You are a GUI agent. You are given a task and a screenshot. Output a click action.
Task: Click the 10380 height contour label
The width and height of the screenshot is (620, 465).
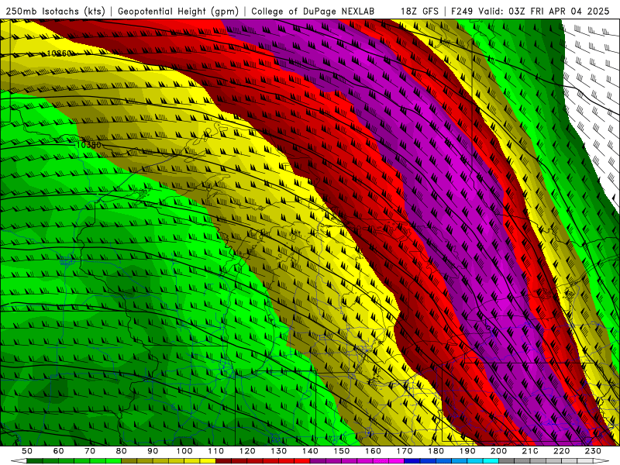click(88, 145)
